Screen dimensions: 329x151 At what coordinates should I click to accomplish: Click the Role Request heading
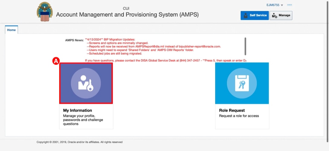[x=232, y=110]
